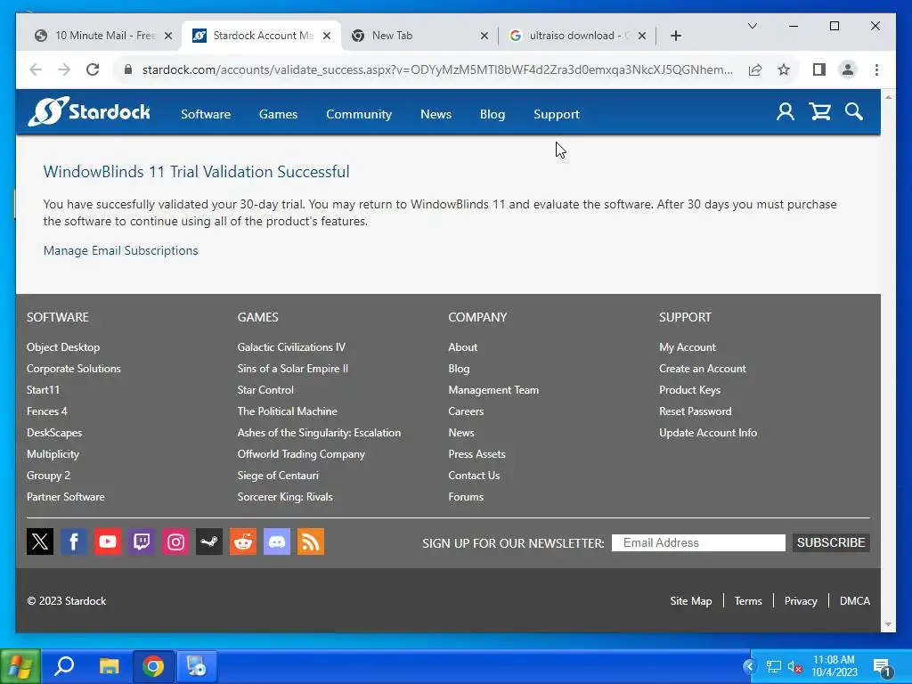912x684 pixels.
Task: Open the notification center icon in the tray
Action: coord(882,667)
